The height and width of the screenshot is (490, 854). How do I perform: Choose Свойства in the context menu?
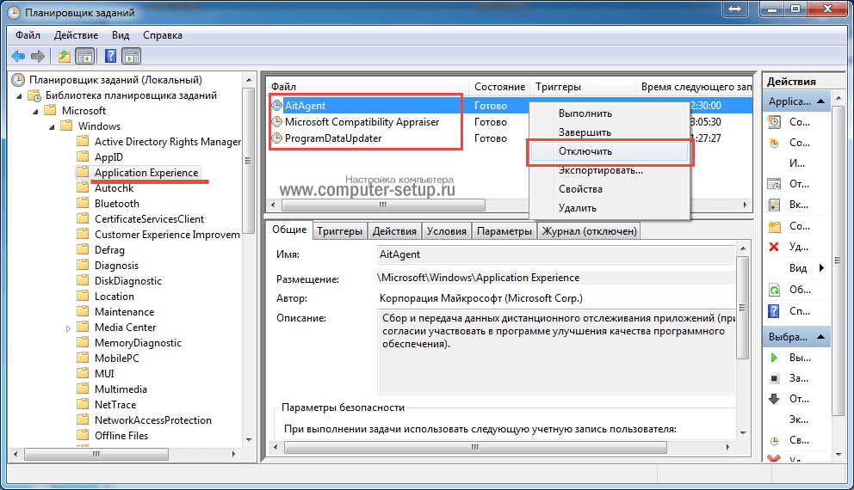click(579, 189)
